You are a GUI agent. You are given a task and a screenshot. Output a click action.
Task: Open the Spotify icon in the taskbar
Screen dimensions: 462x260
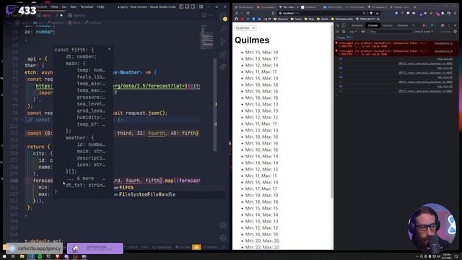pos(40,256)
